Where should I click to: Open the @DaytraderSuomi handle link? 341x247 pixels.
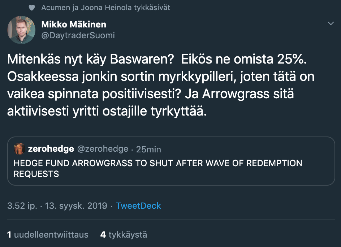coord(78,35)
